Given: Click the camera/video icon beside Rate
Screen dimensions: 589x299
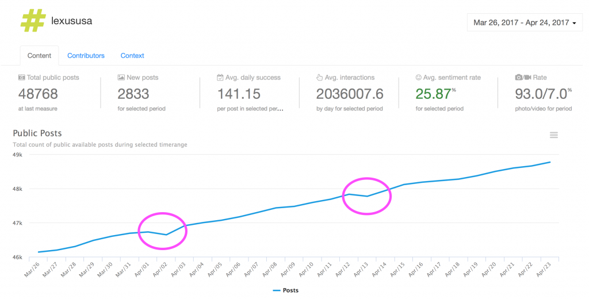Looking at the screenshot, I should pos(523,78).
